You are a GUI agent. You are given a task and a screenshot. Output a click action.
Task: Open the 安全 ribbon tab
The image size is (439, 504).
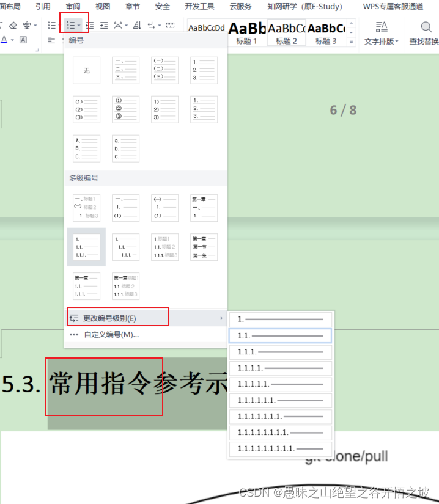pyautogui.click(x=163, y=6)
